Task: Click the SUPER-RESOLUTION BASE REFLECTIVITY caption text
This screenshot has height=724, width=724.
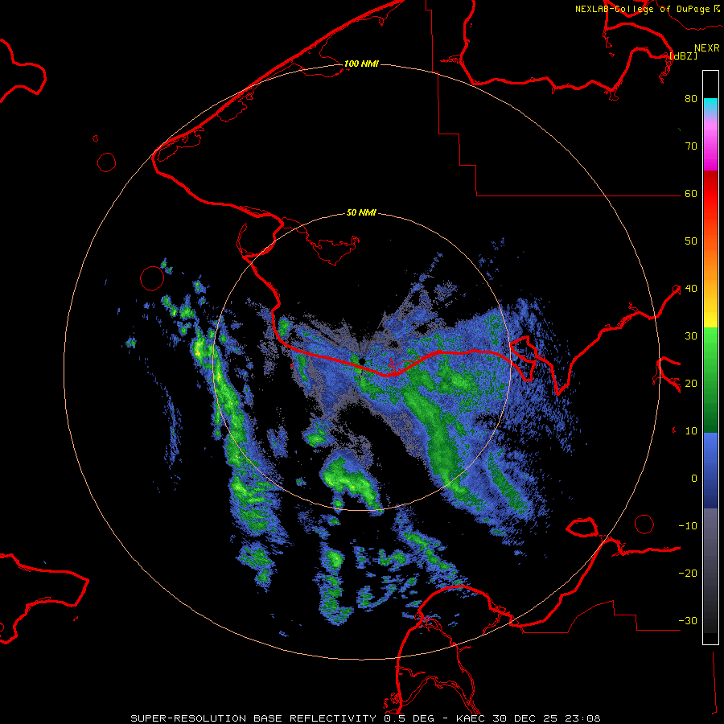Action: click(x=253, y=718)
